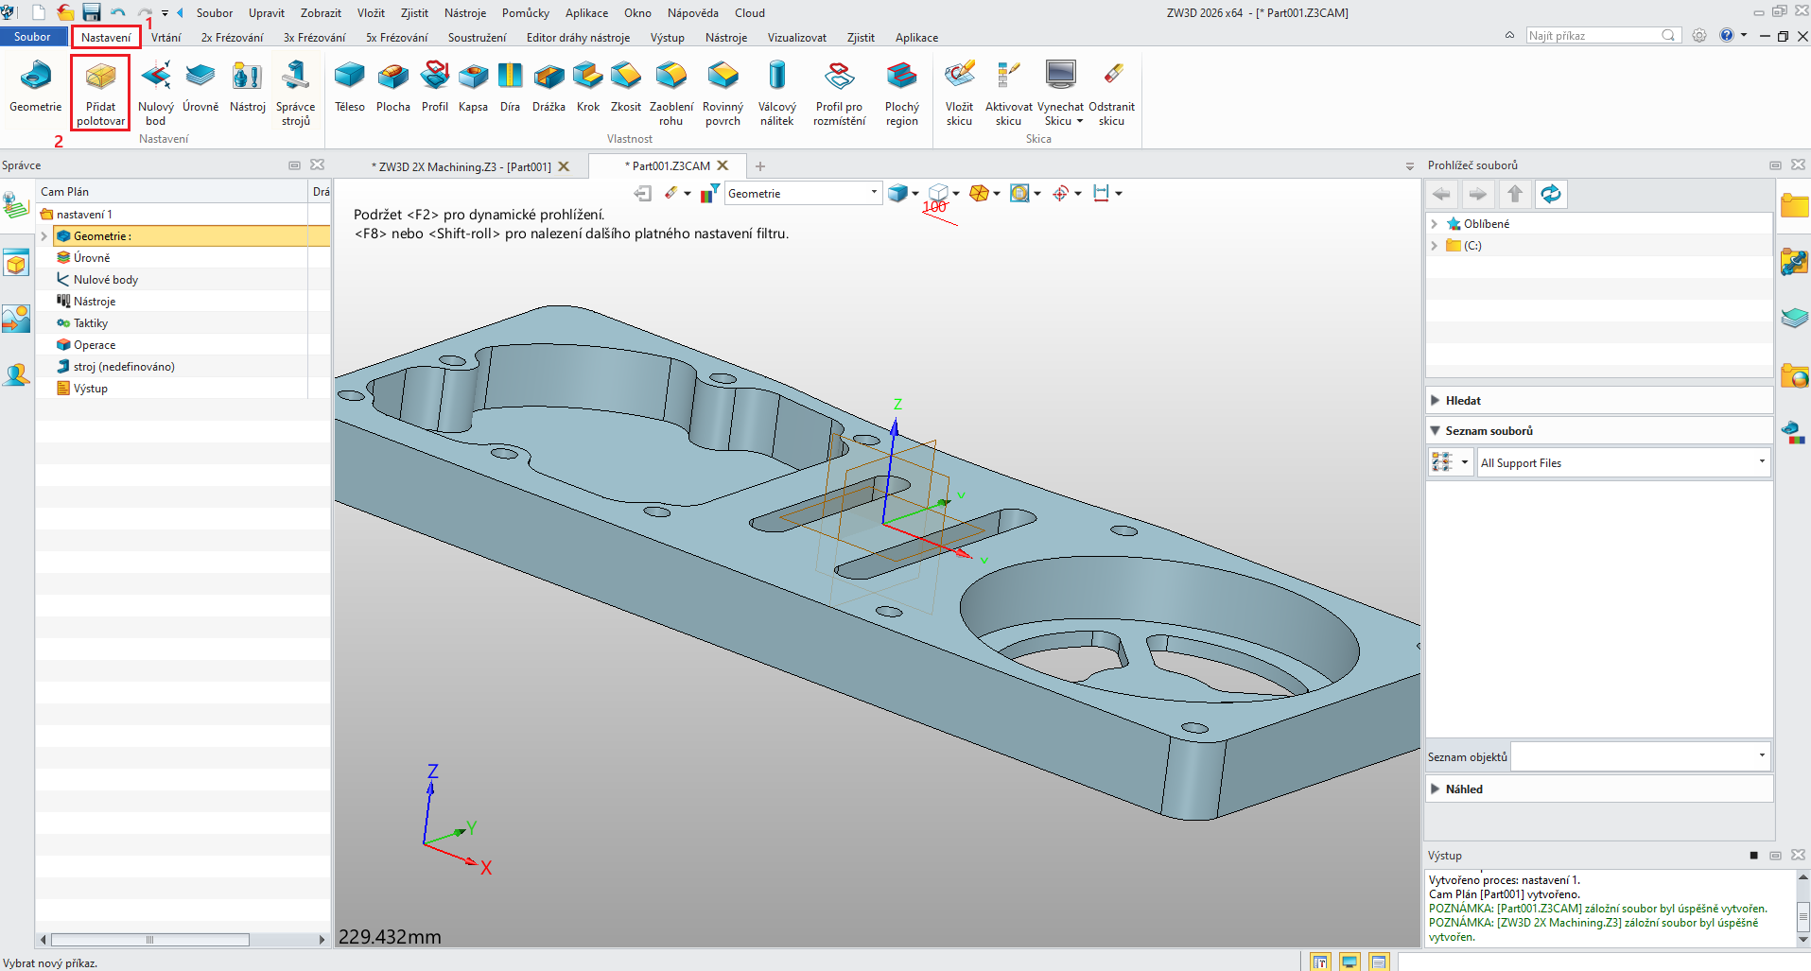Screen dimensions: 1811x971
Task: Click in the Najít příkaz search field
Action: (x=1603, y=36)
